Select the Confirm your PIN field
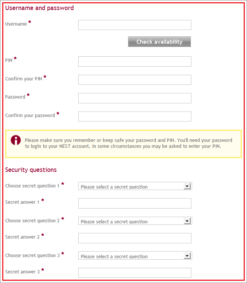The height and width of the screenshot is (283, 247). coord(135,80)
